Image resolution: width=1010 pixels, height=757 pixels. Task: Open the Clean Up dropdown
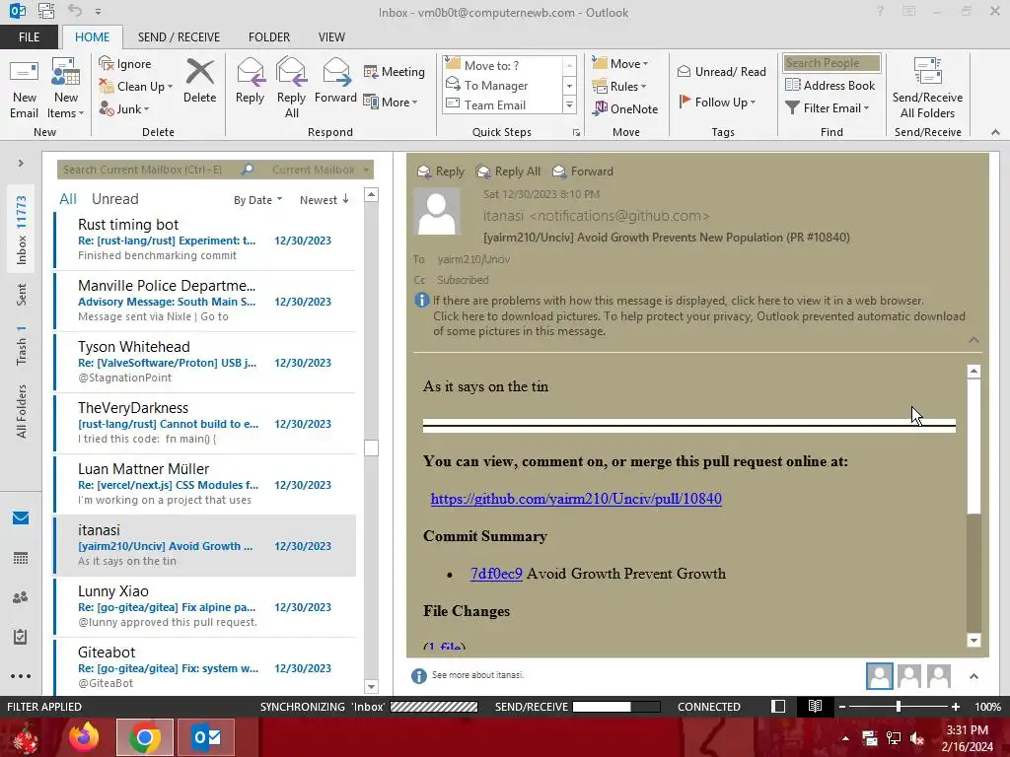(x=135, y=87)
